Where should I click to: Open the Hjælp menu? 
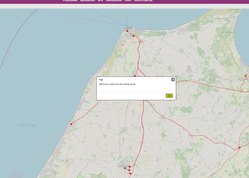[x=128, y=1]
